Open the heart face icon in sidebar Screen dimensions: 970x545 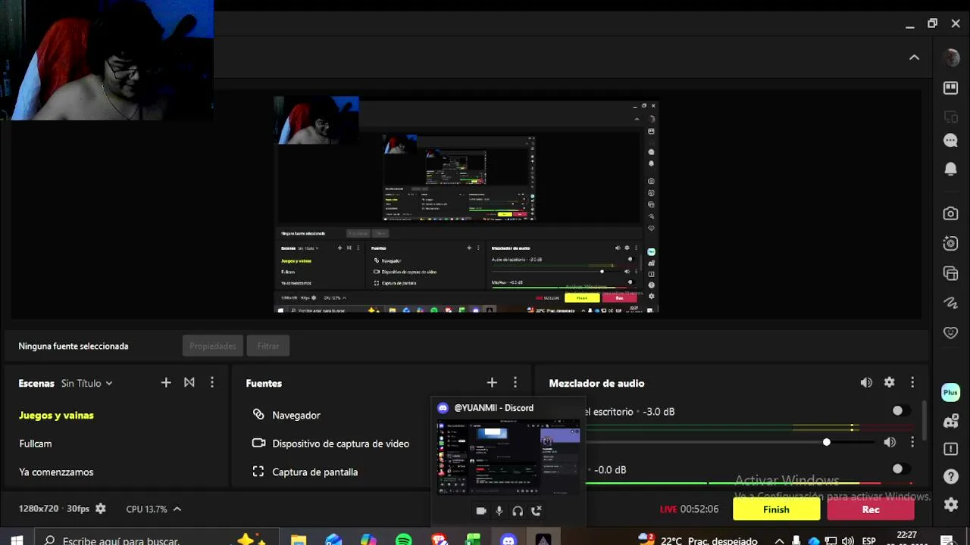950,332
